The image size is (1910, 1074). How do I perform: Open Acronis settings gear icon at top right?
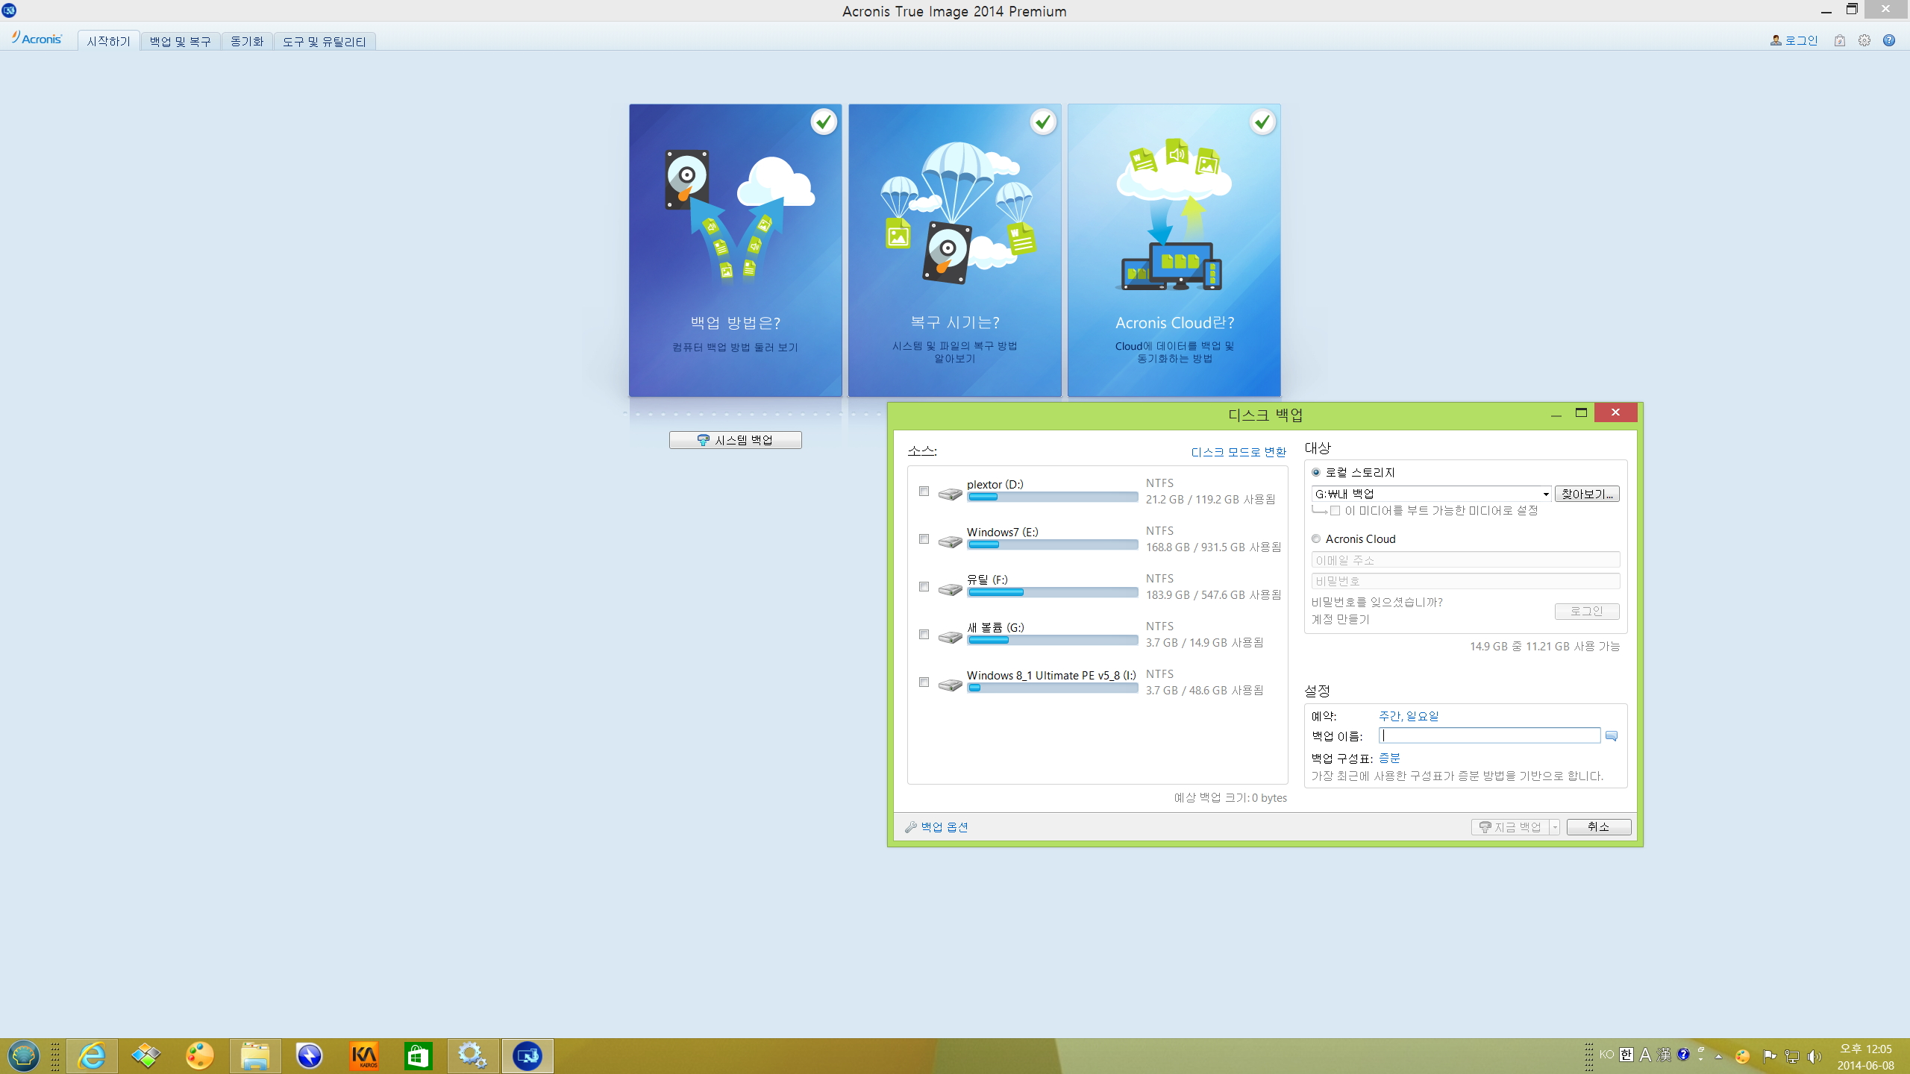[x=1864, y=41]
